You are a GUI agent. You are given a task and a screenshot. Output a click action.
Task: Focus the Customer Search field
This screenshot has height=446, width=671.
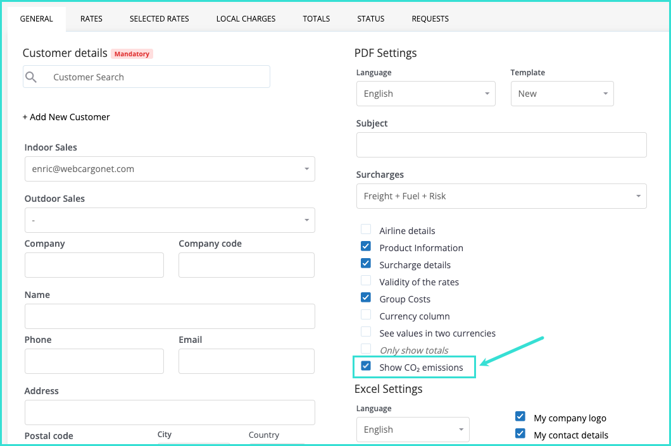[x=158, y=77]
